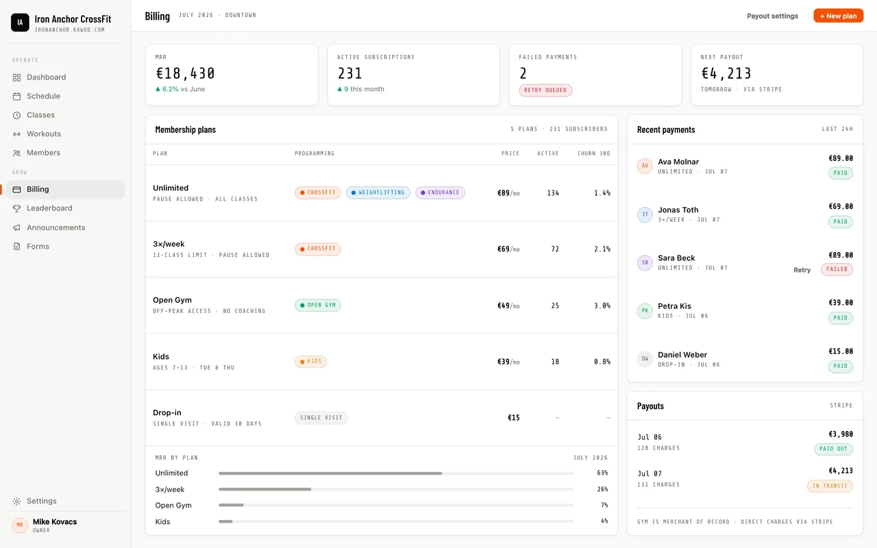Click the Unlimited MRR progress bar
The height and width of the screenshot is (548, 877).
396,473
